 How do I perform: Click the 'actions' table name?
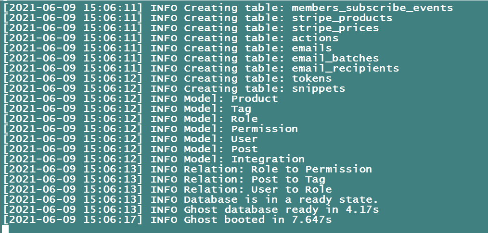pyautogui.click(x=315, y=38)
